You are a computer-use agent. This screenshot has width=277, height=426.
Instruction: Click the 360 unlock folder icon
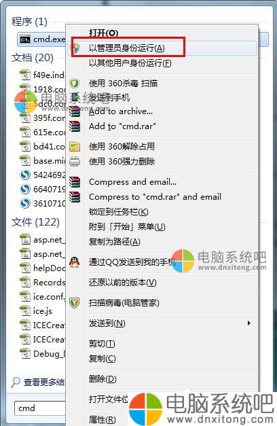[75, 147]
